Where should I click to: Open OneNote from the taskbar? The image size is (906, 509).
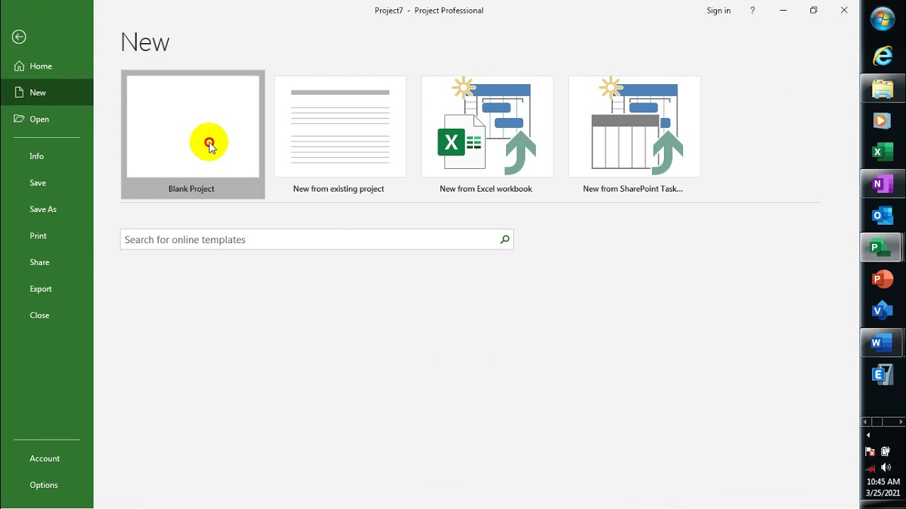click(883, 184)
